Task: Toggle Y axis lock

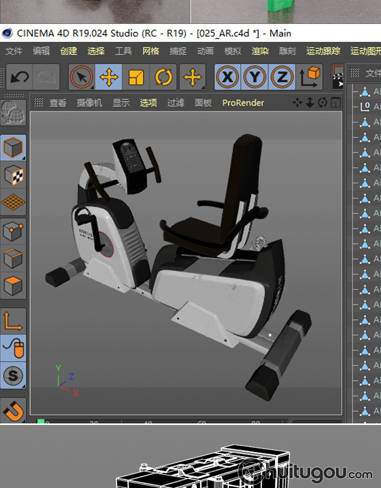Action: pos(255,77)
